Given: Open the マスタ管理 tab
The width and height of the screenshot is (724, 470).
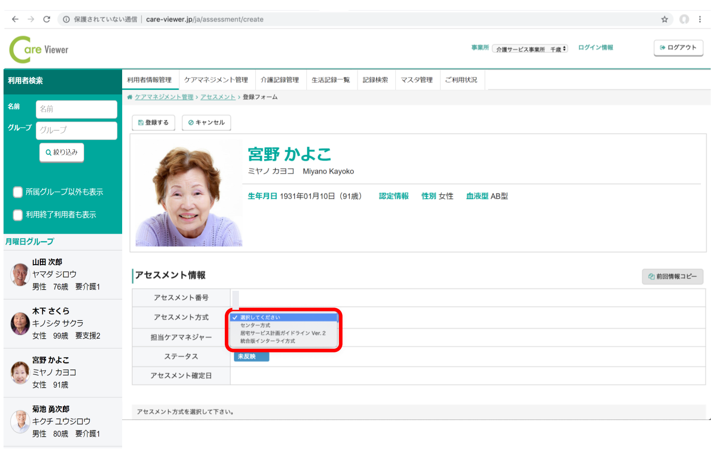Looking at the screenshot, I should click(x=416, y=80).
